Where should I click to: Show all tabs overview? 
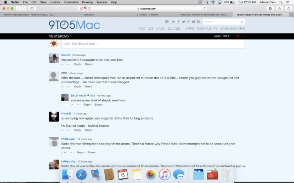288,9
